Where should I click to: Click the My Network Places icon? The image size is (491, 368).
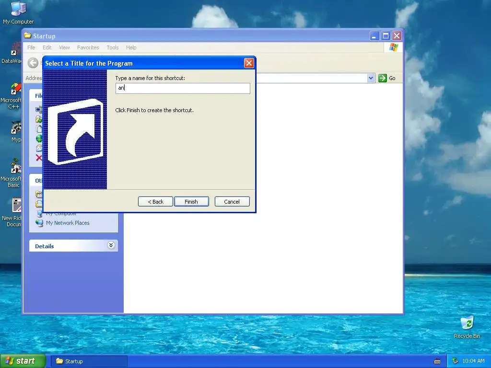39,223
